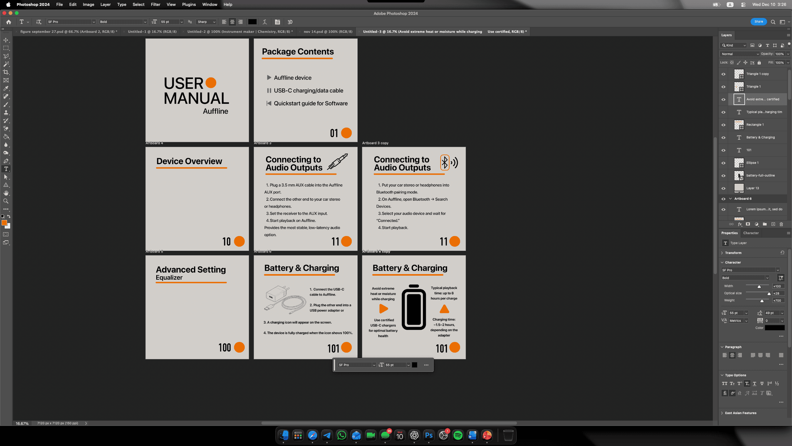Viewport: 792px width, 446px height.
Task: Select the Eyedropper tool
Action: (x=6, y=89)
